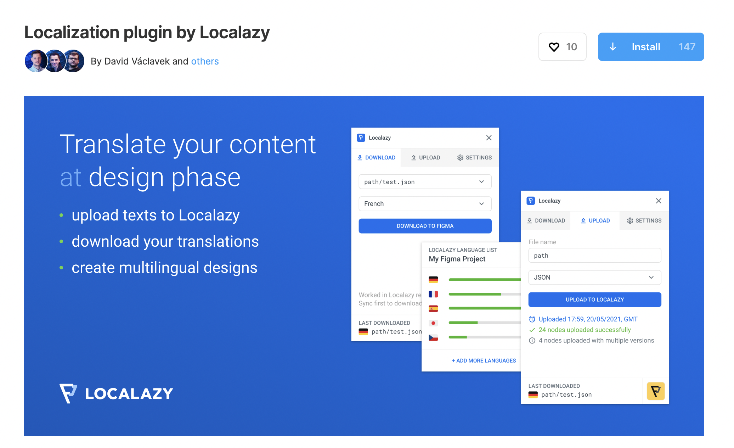734x448 pixels.
Task: Click the Localazy logo in download panel header
Action: click(361, 138)
